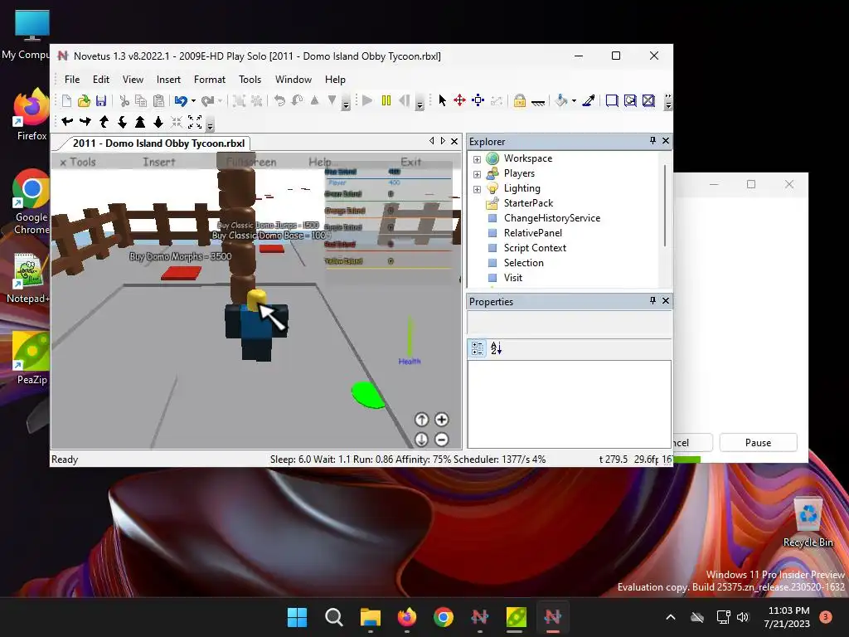Image resolution: width=849 pixels, height=637 pixels.
Task: Click the in-game camera zoom in plus
Action: pyautogui.click(x=442, y=419)
